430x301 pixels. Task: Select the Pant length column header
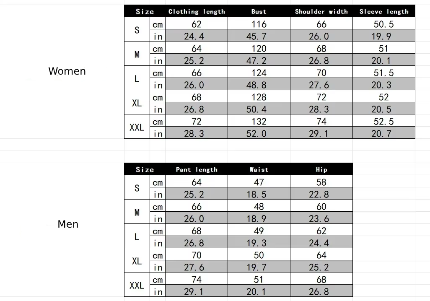pyautogui.click(x=197, y=170)
